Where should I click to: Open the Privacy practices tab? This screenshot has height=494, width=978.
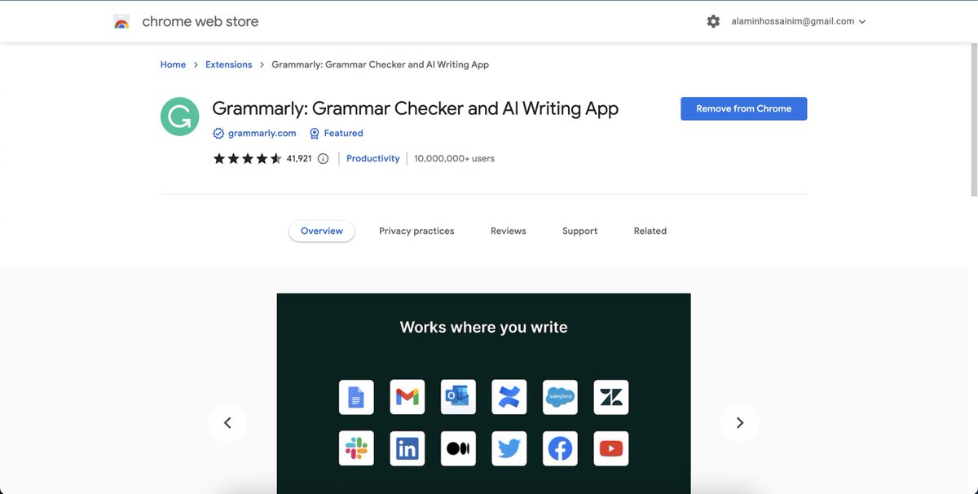click(416, 231)
